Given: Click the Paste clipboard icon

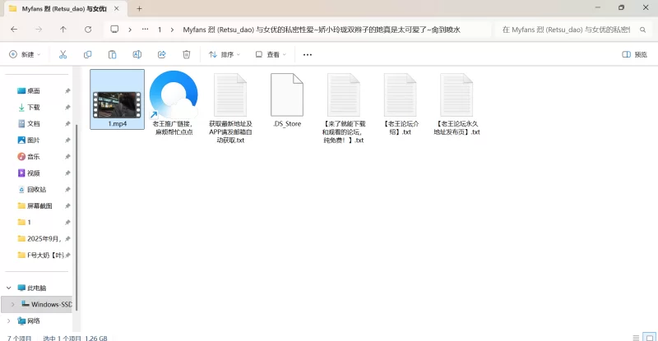Looking at the screenshot, I should pos(112,54).
